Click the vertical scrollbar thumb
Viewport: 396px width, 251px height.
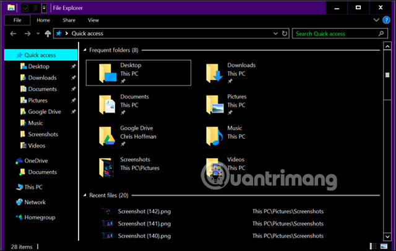[x=387, y=75]
